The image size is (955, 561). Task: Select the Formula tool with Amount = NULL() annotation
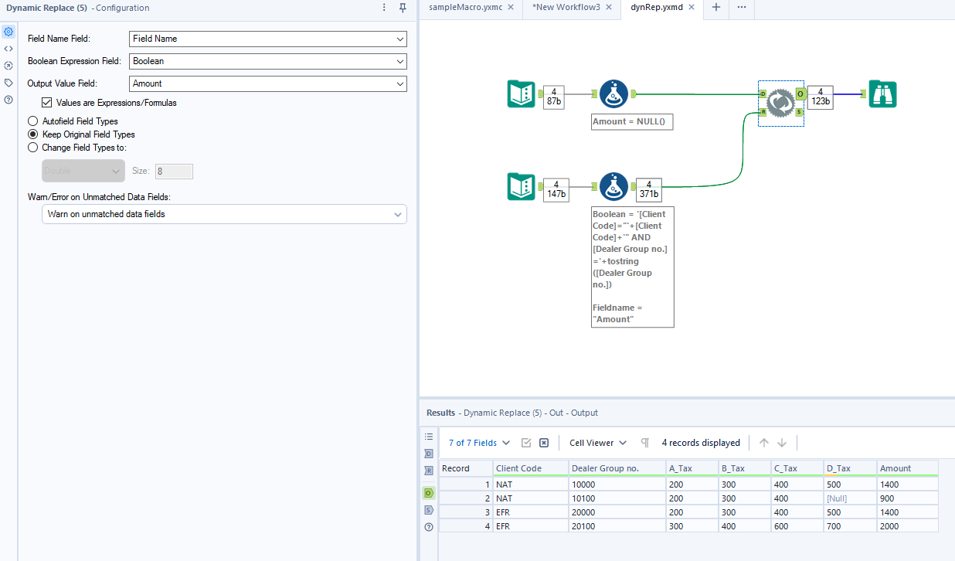613,93
